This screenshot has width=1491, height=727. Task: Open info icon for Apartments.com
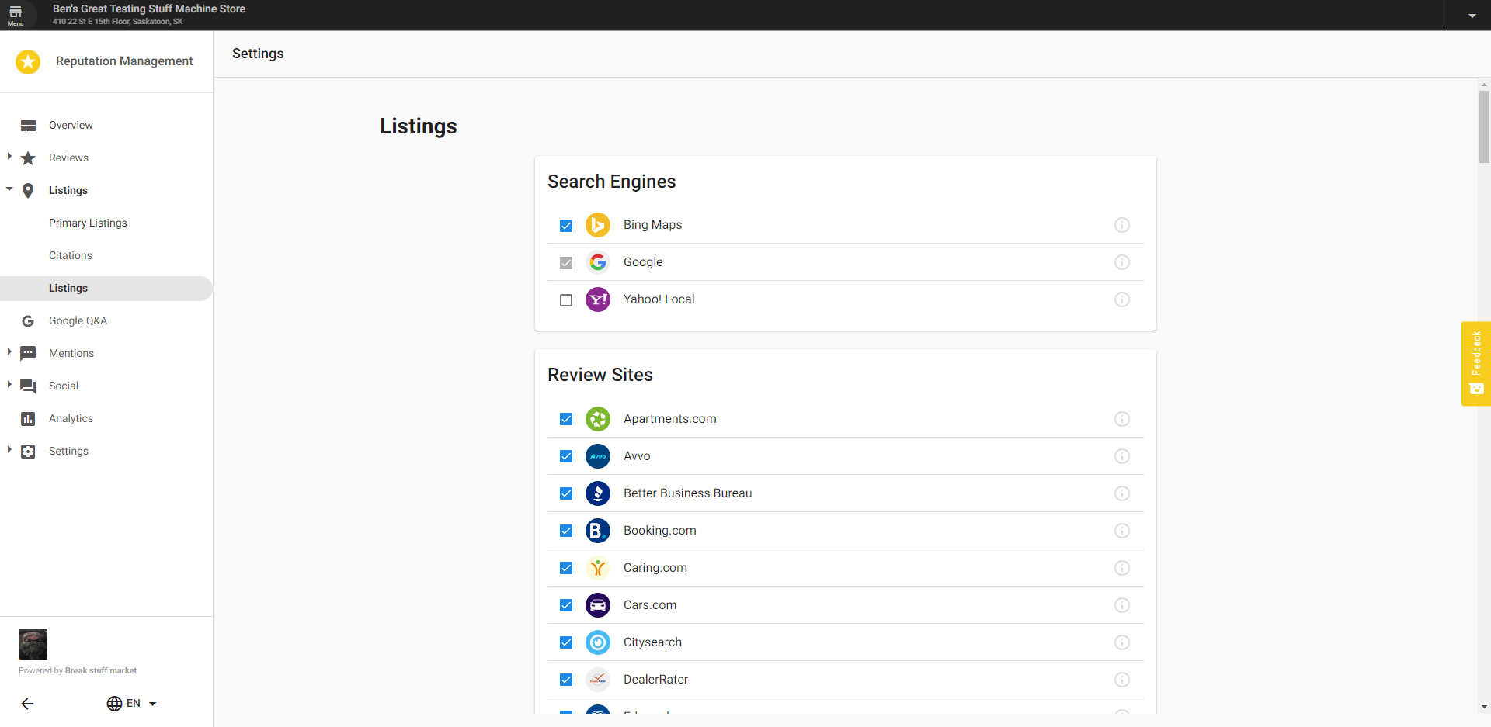pos(1122,419)
